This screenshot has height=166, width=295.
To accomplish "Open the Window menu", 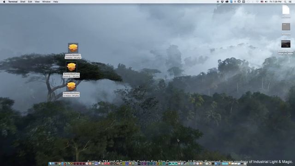I will pyautogui.click(x=46, y=2).
